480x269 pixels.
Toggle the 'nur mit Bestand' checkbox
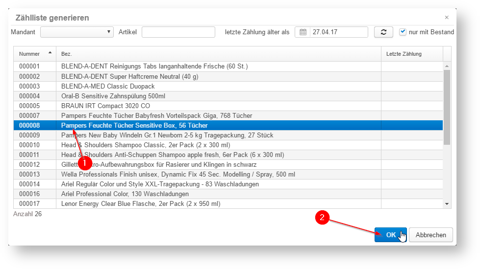[x=403, y=32]
